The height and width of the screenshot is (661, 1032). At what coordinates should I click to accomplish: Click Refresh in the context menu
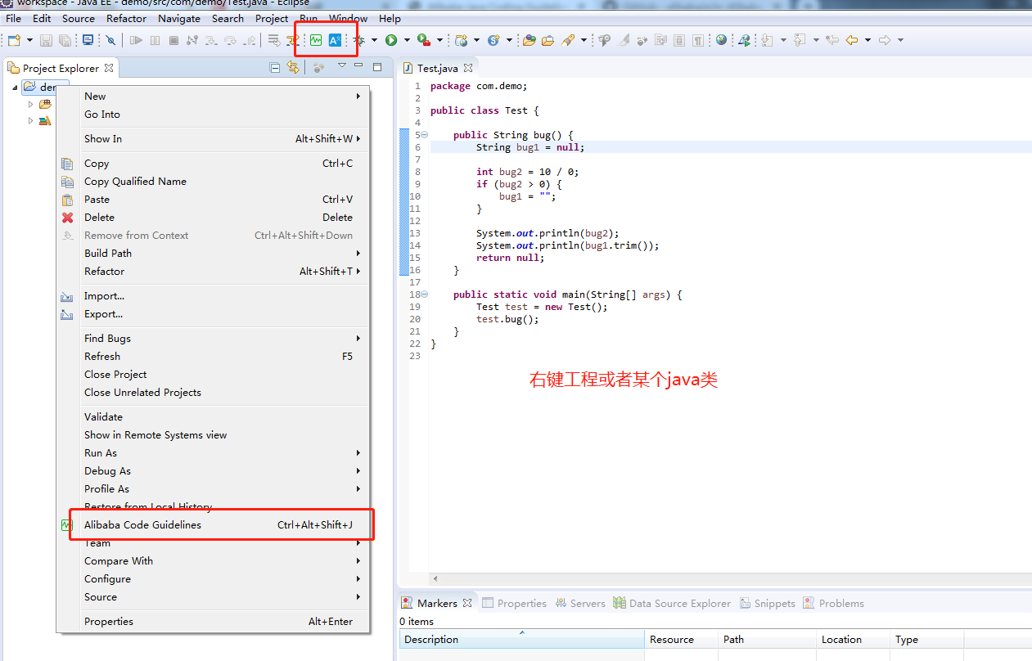pyautogui.click(x=101, y=356)
